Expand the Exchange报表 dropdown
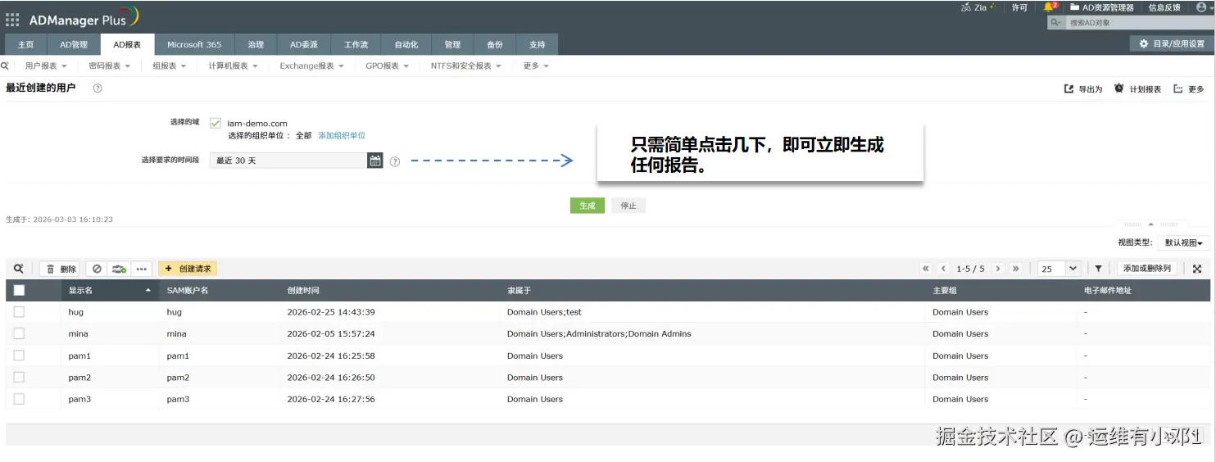 coord(311,66)
